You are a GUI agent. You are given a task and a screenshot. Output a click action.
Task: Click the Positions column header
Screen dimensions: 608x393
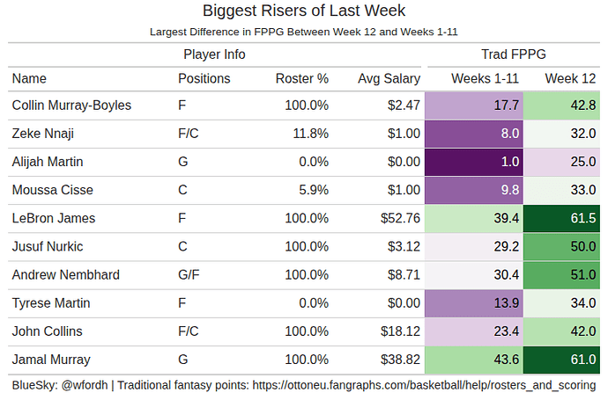204,78
